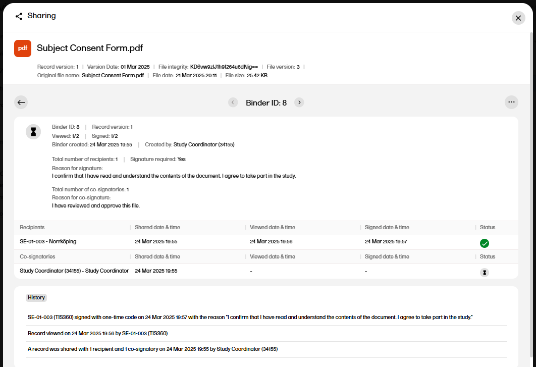
Task: Click the Binder ID: 8 heading
Action: point(266,103)
